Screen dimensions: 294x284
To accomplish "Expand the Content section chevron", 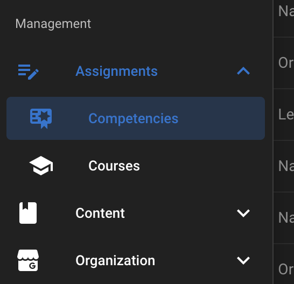I will point(243,213).
